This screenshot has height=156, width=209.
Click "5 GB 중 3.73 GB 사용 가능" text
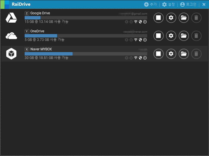click(x=44, y=40)
